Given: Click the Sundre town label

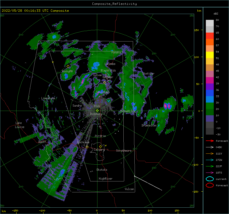Looking at the screenshot, I should (x=77, y=106).
